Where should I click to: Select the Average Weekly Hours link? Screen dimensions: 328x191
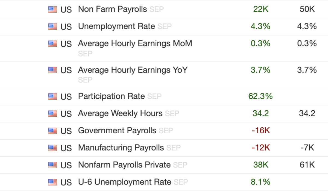point(120,113)
